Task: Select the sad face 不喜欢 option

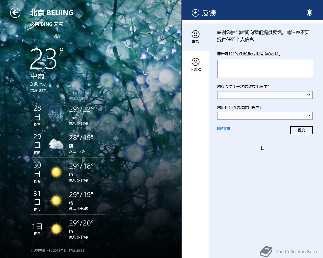Action: click(x=196, y=65)
